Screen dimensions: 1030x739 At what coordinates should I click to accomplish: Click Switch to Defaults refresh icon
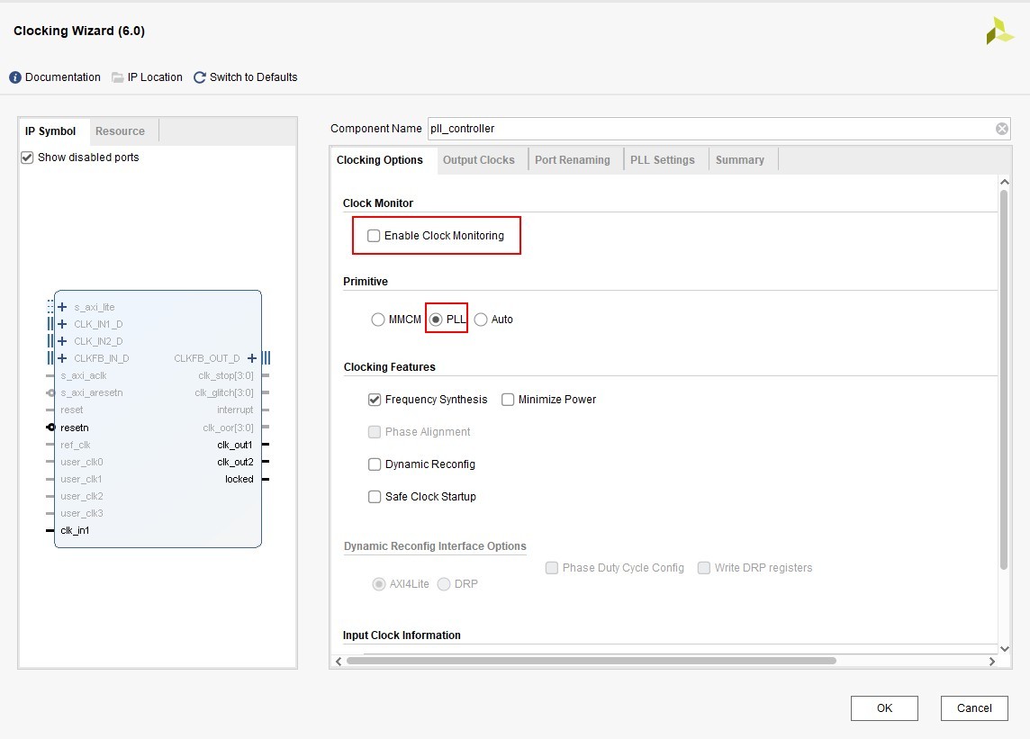(x=200, y=77)
